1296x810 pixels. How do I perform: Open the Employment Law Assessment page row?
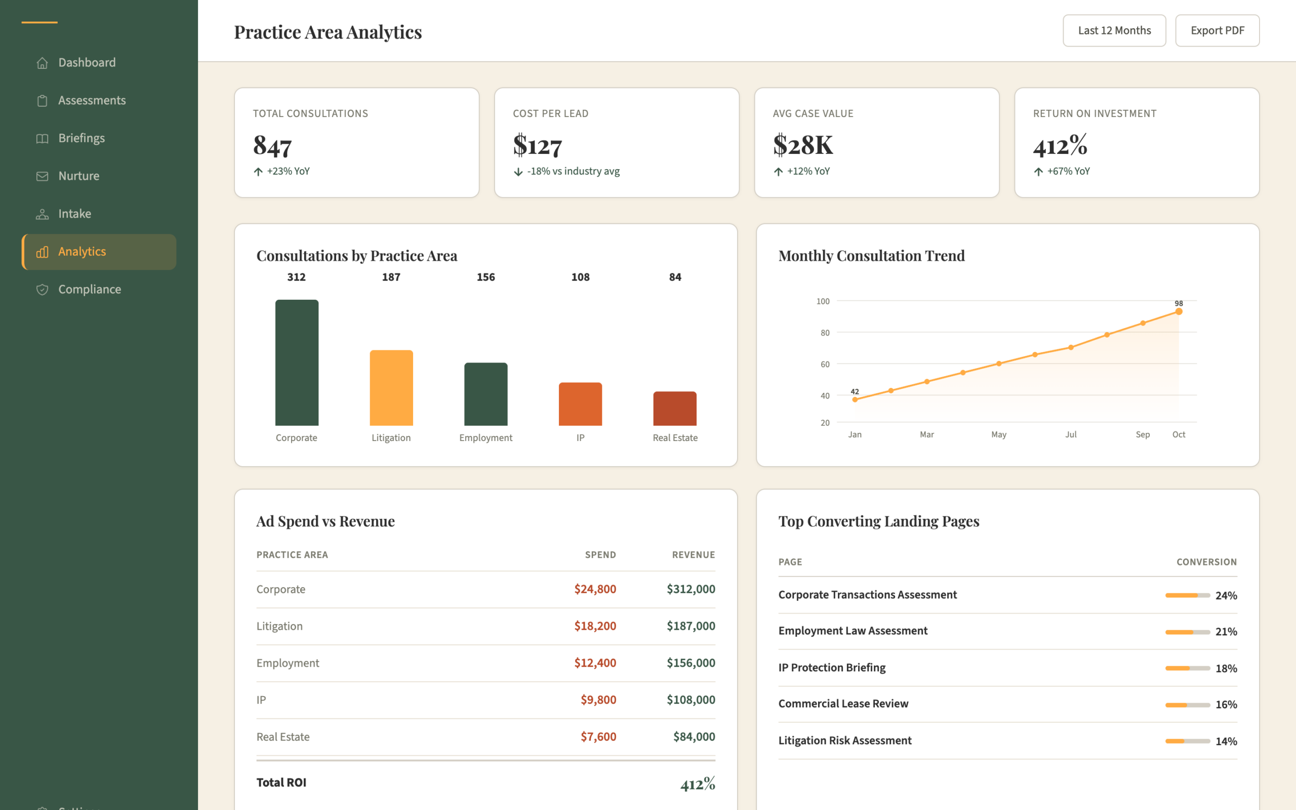(x=1007, y=631)
